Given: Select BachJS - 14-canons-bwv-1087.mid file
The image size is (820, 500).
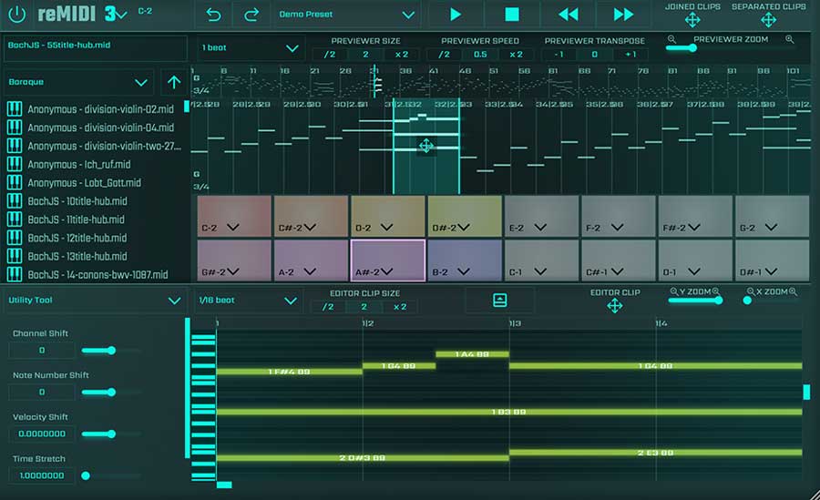Looking at the screenshot, I should (97, 274).
